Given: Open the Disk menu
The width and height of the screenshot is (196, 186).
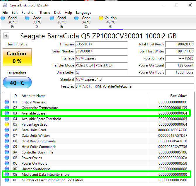Looking at the screenshot, I should click(x=57, y=13).
